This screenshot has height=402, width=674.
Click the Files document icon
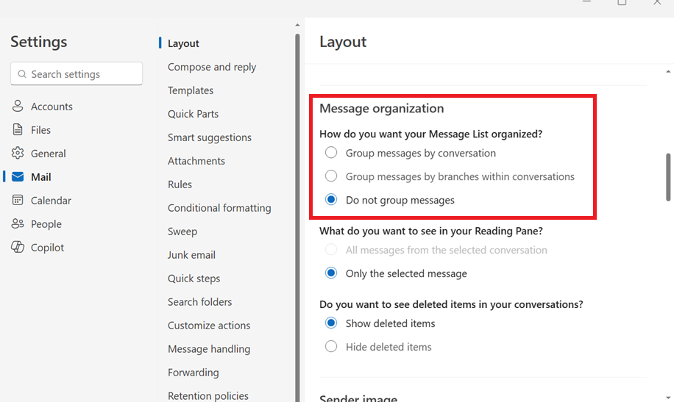click(18, 129)
